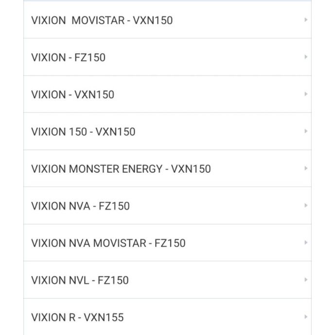Tap the chevron icon next to VIXION NVL
Viewport: 335px width, 335px height.
[x=306, y=280]
